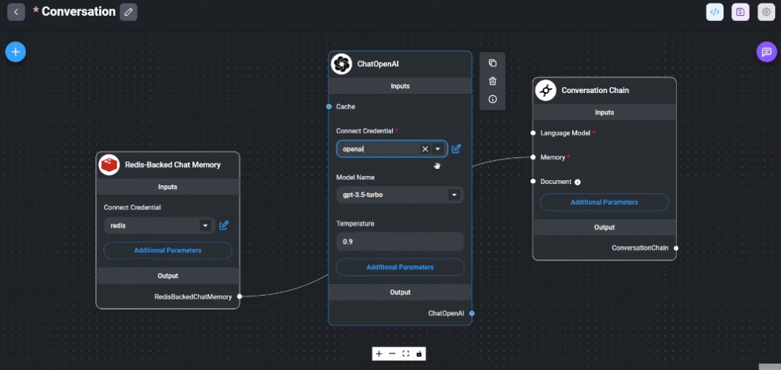781x370 pixels.
Task: Select the ChatOpenAI node title
Action: (x=377, y=64)
